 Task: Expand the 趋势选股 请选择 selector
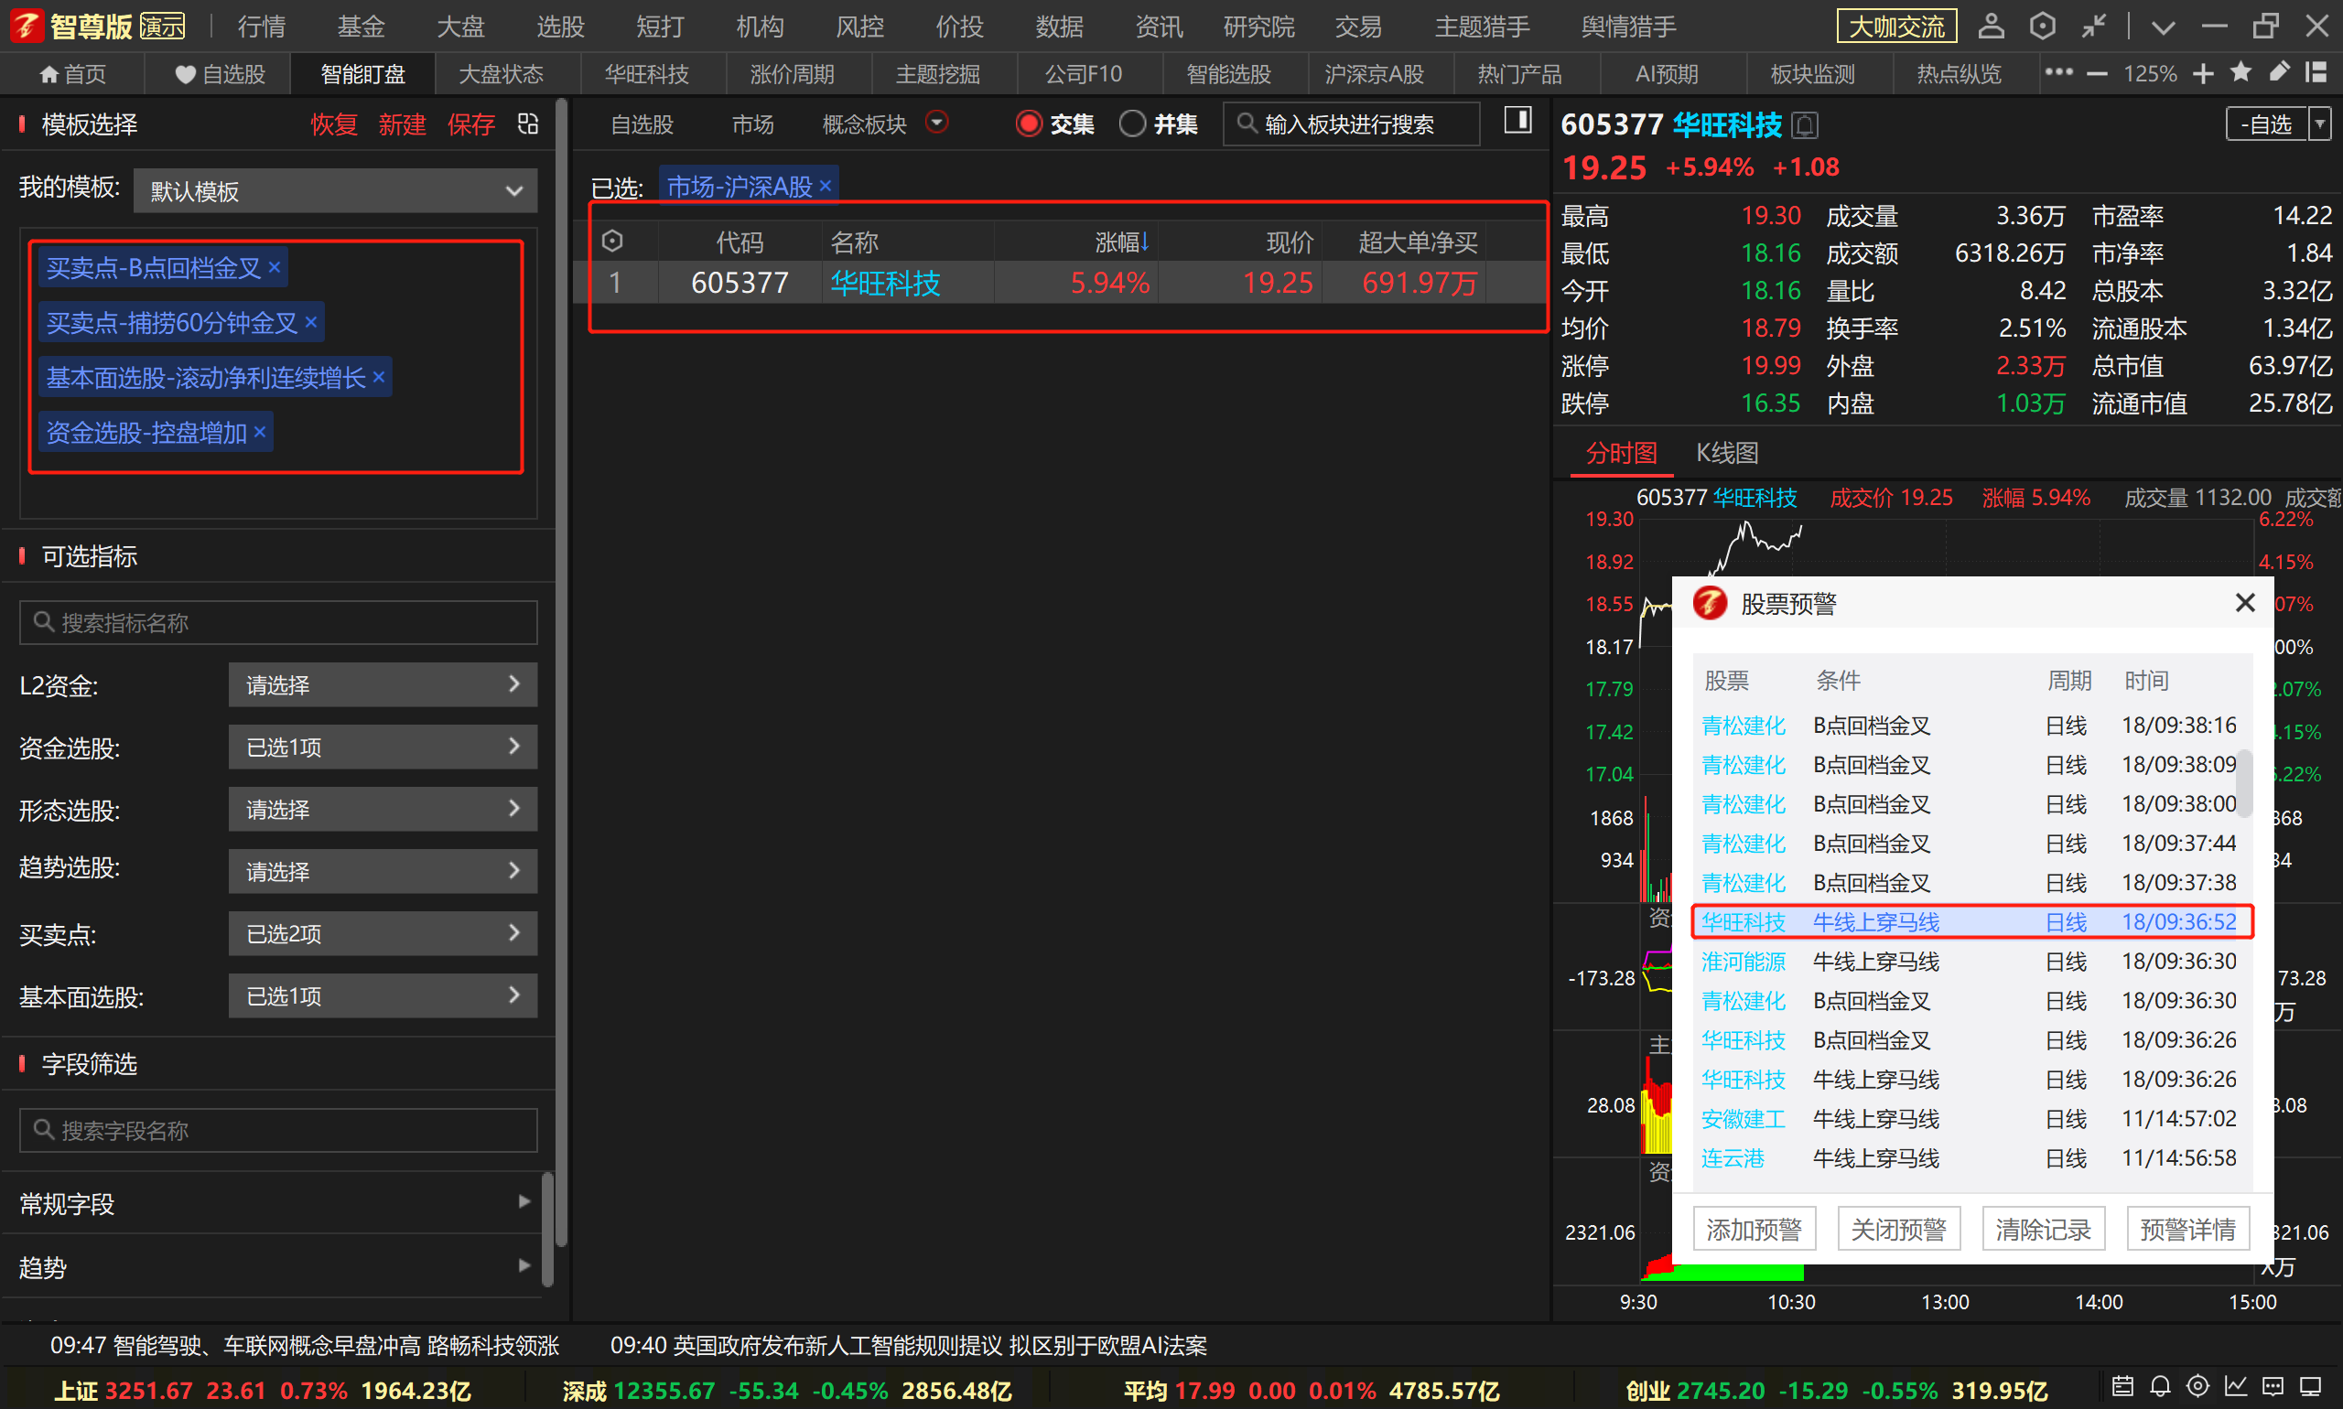[x=383, y=872]
